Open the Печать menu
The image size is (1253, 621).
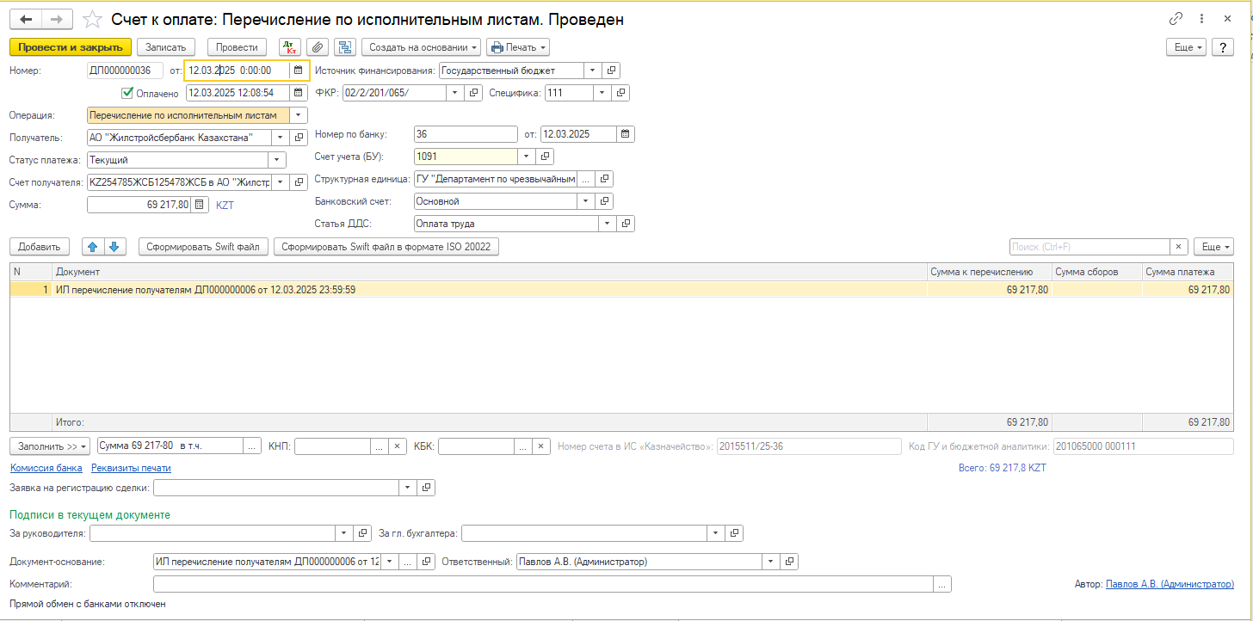[517, 47]
